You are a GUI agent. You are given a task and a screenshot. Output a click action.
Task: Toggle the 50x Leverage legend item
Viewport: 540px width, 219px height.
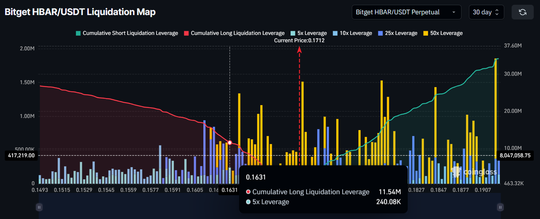coord(444,33)
